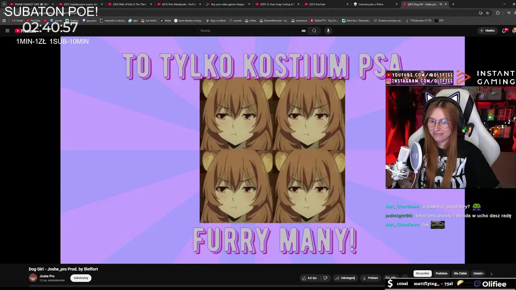Open the YouTube guide hamburger menu
The width and height of the screenshot is (516, 290).
click(x=7, y=31)
